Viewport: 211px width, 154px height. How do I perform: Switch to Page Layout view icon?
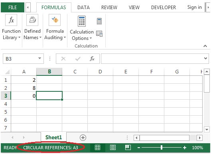click(113, 148)
